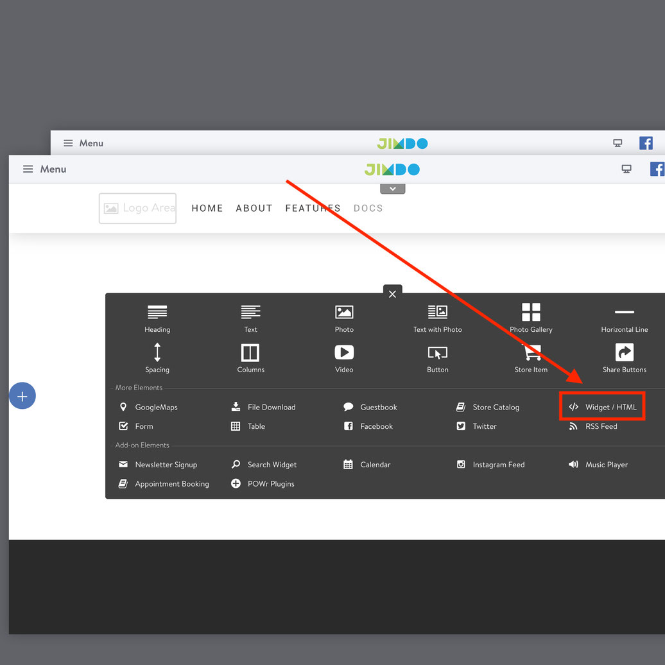Click the Logo Area placeholder

coord(137,208)
